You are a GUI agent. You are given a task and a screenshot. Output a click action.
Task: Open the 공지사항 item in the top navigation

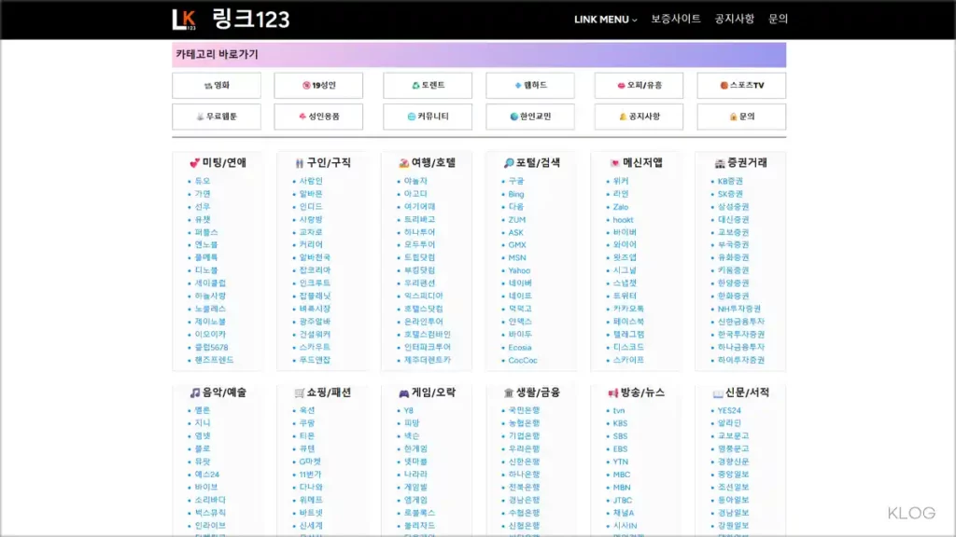coord(734,19)
